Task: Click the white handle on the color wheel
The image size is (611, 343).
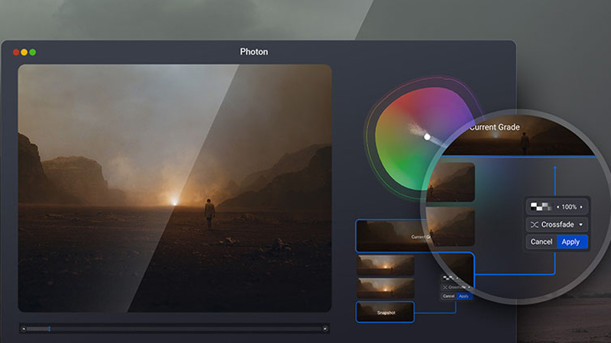Action: [427, 136]
